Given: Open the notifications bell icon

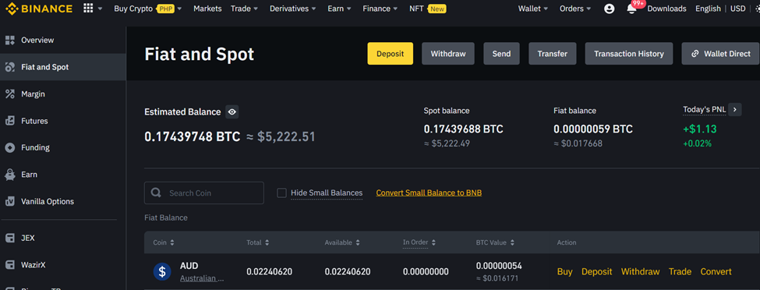Looking at the screenshot, I should pos(631,9).
